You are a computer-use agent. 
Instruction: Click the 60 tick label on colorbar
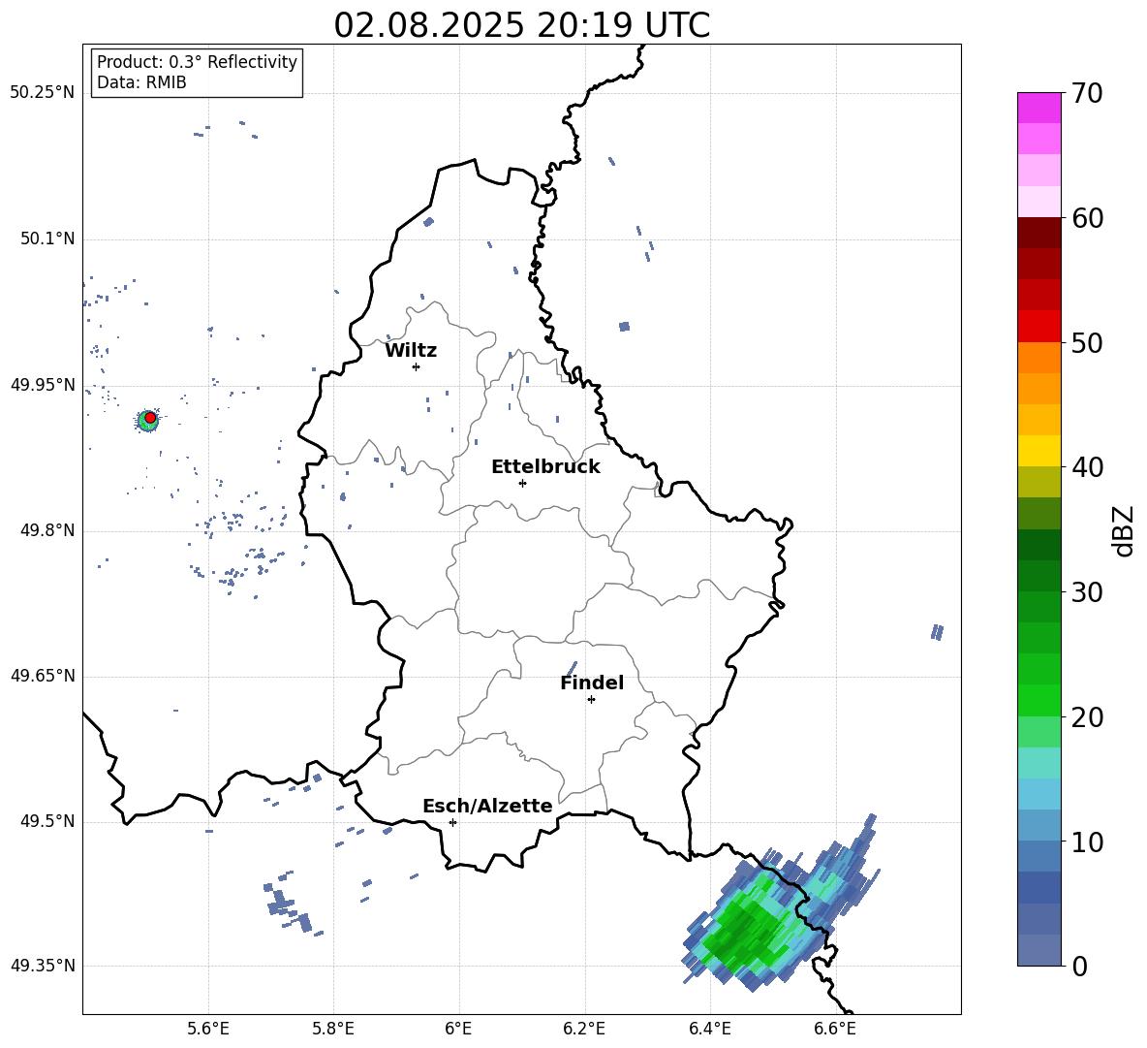point(1087,218)
